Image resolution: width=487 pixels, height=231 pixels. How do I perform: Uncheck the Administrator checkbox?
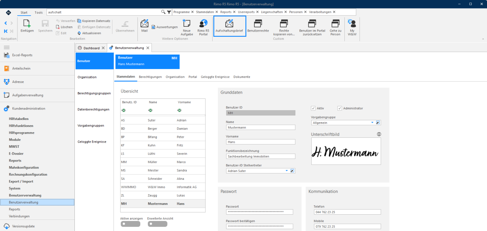tap(340, 108)
